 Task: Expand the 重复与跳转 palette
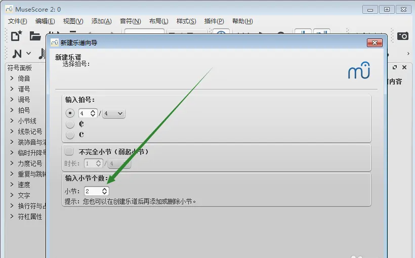pyautogui.click(x=12, y=174)
